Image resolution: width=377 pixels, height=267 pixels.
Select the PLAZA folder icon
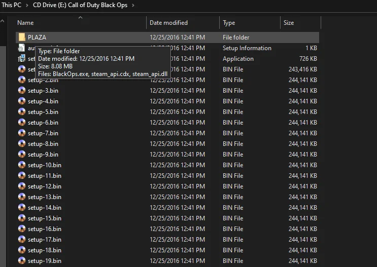pos(22,37)
